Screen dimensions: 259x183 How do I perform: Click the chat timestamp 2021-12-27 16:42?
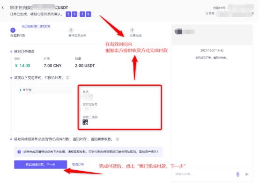[212, 51]
